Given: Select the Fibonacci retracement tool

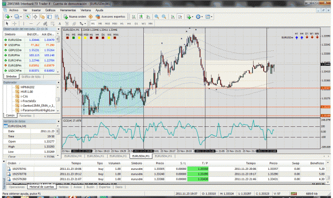Looking at the screenshot, I should (52, 24).
